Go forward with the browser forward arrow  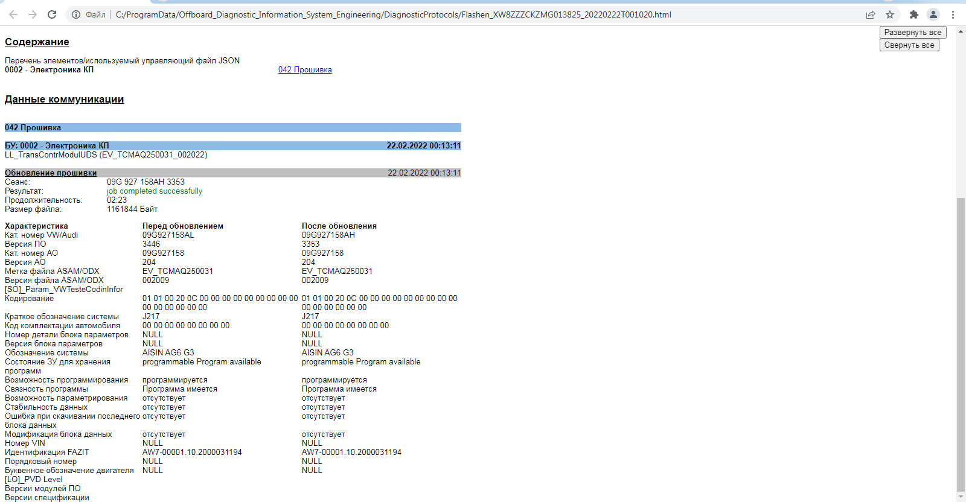pos(33,14)
